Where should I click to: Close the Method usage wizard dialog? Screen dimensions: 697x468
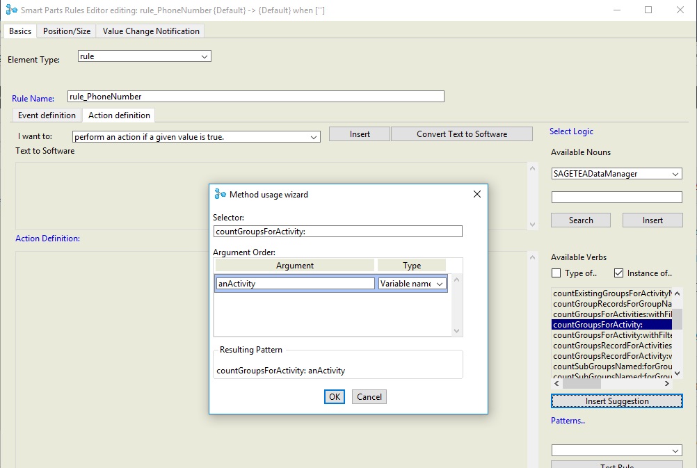coord(477,194)
